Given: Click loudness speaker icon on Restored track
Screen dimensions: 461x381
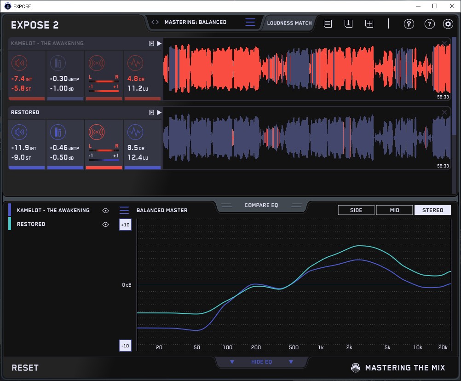Looking at the screenshot, I should [19, 132].
